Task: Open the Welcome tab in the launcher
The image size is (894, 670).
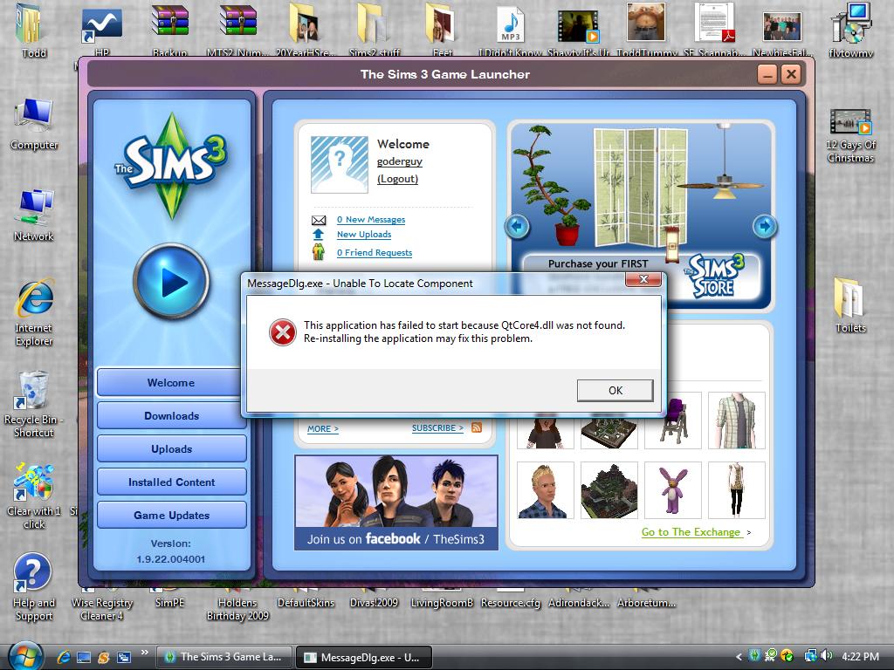Action: tap(169, 383)
